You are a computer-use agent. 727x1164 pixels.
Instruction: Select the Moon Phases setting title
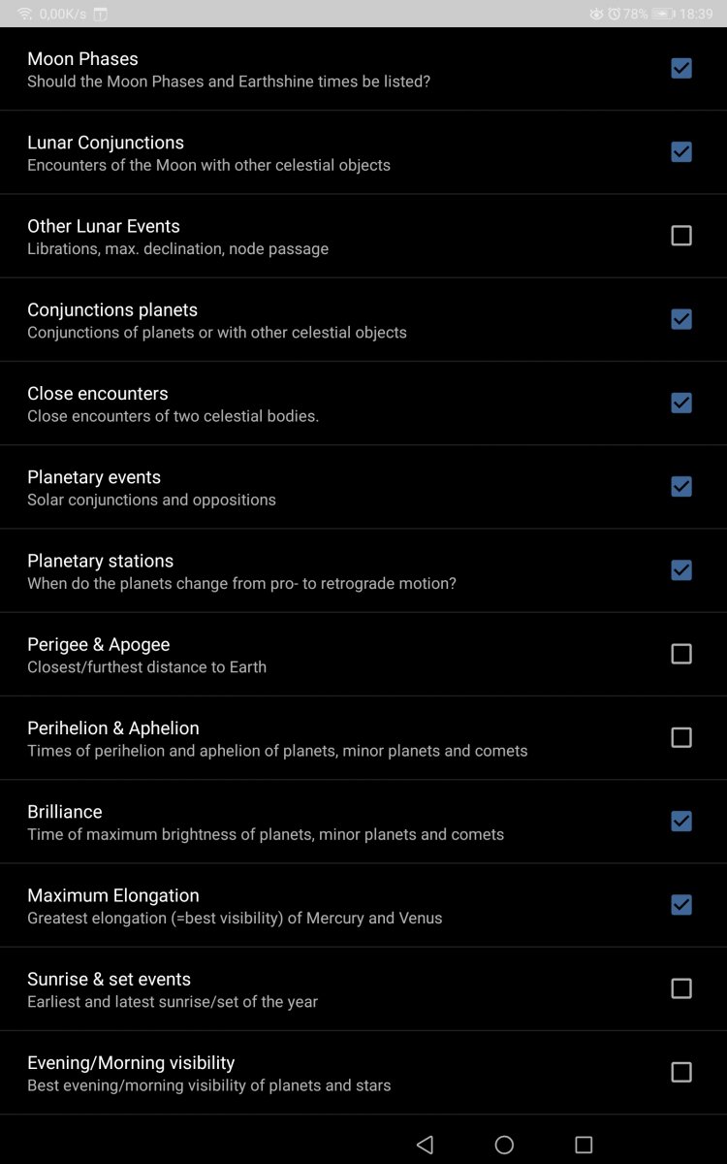tap(82, 59)
